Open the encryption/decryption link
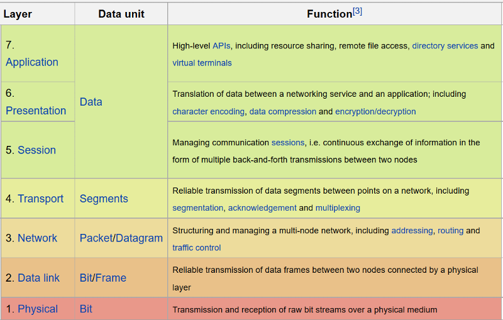The height and width of the screenshot is (320, 503). coord(375,111)
